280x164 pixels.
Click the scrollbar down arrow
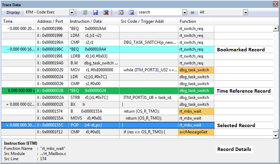275,135
